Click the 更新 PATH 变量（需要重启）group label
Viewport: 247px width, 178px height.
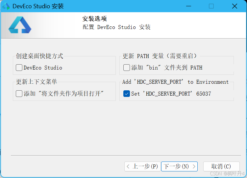(160, 56)
